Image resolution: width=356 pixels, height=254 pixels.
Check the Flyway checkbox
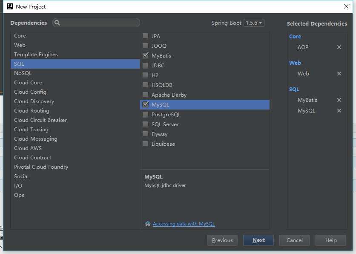coord(146,134)
